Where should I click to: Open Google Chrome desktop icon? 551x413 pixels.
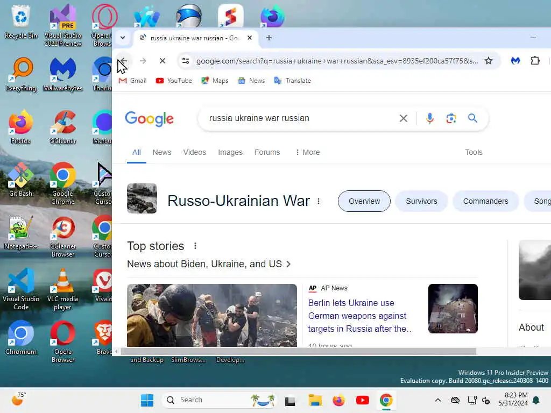[63, 184]
